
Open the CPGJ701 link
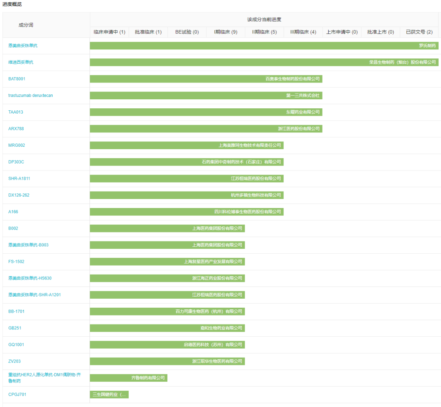coord(18,394)
